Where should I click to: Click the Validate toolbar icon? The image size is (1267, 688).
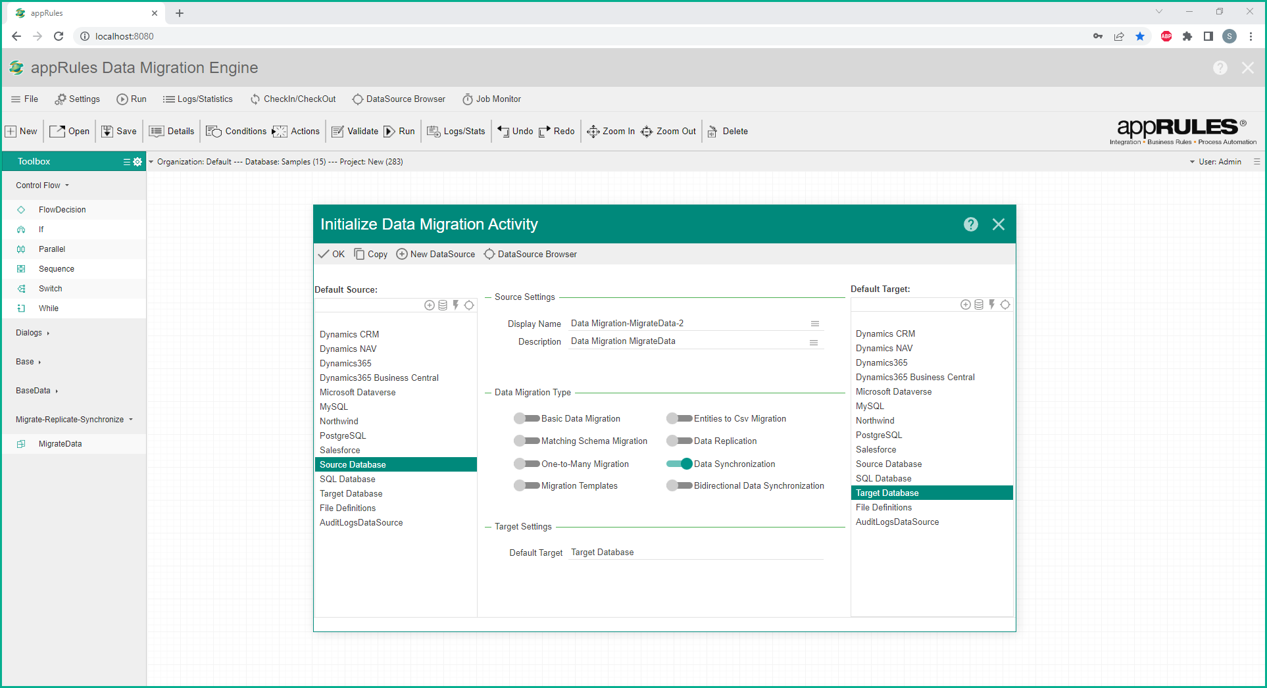pos(337,132)
